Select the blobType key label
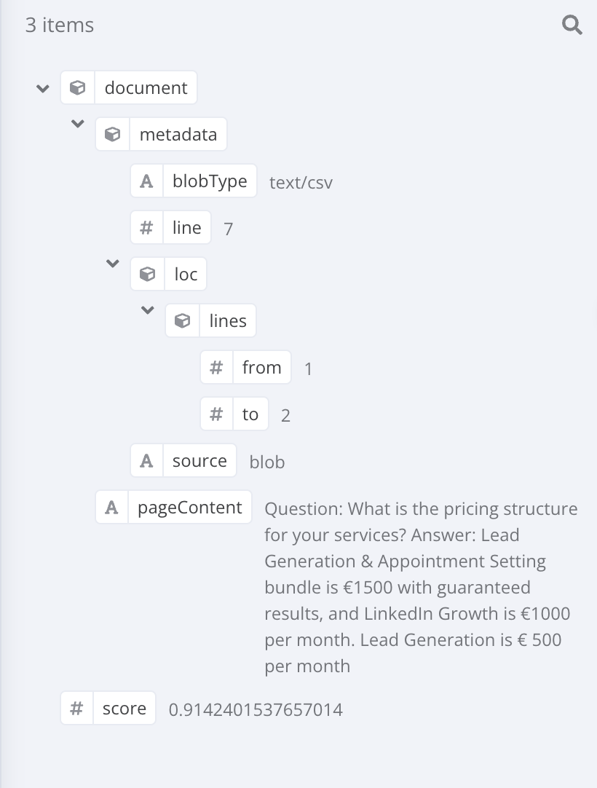The image size is (597, 788). [x=210, y=181]
